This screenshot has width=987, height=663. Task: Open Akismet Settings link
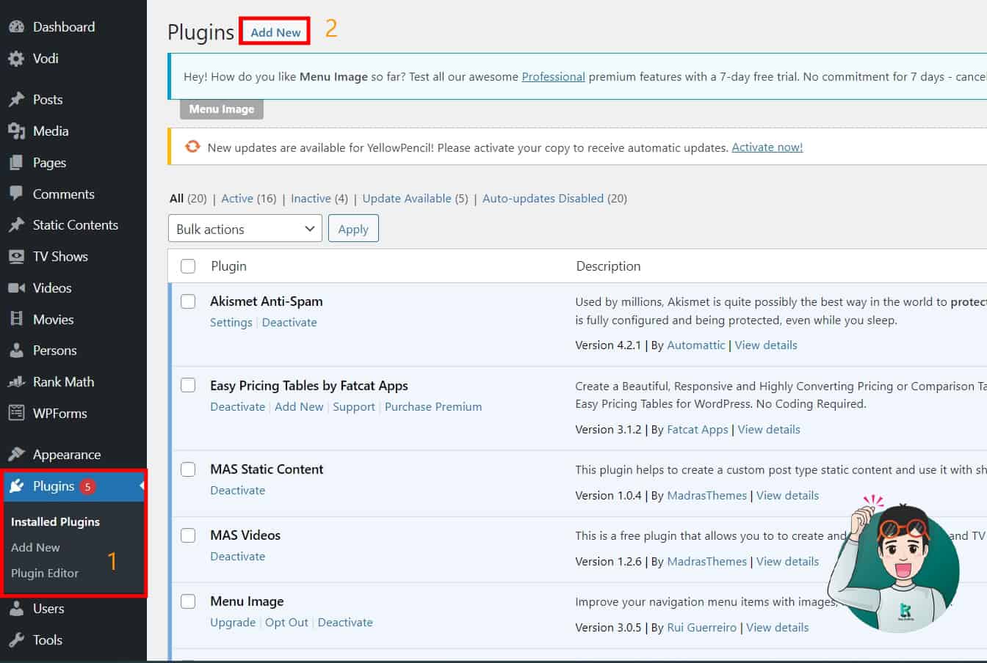point(231,323)
